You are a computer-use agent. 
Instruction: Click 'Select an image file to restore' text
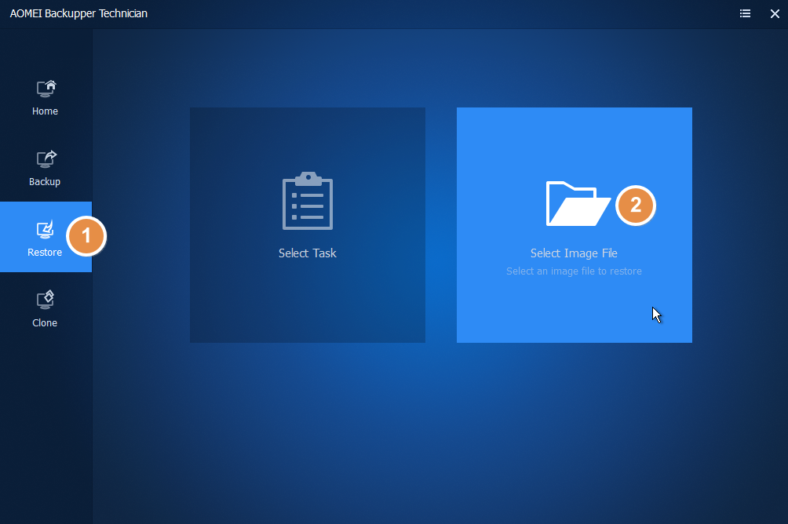(574, 271)
